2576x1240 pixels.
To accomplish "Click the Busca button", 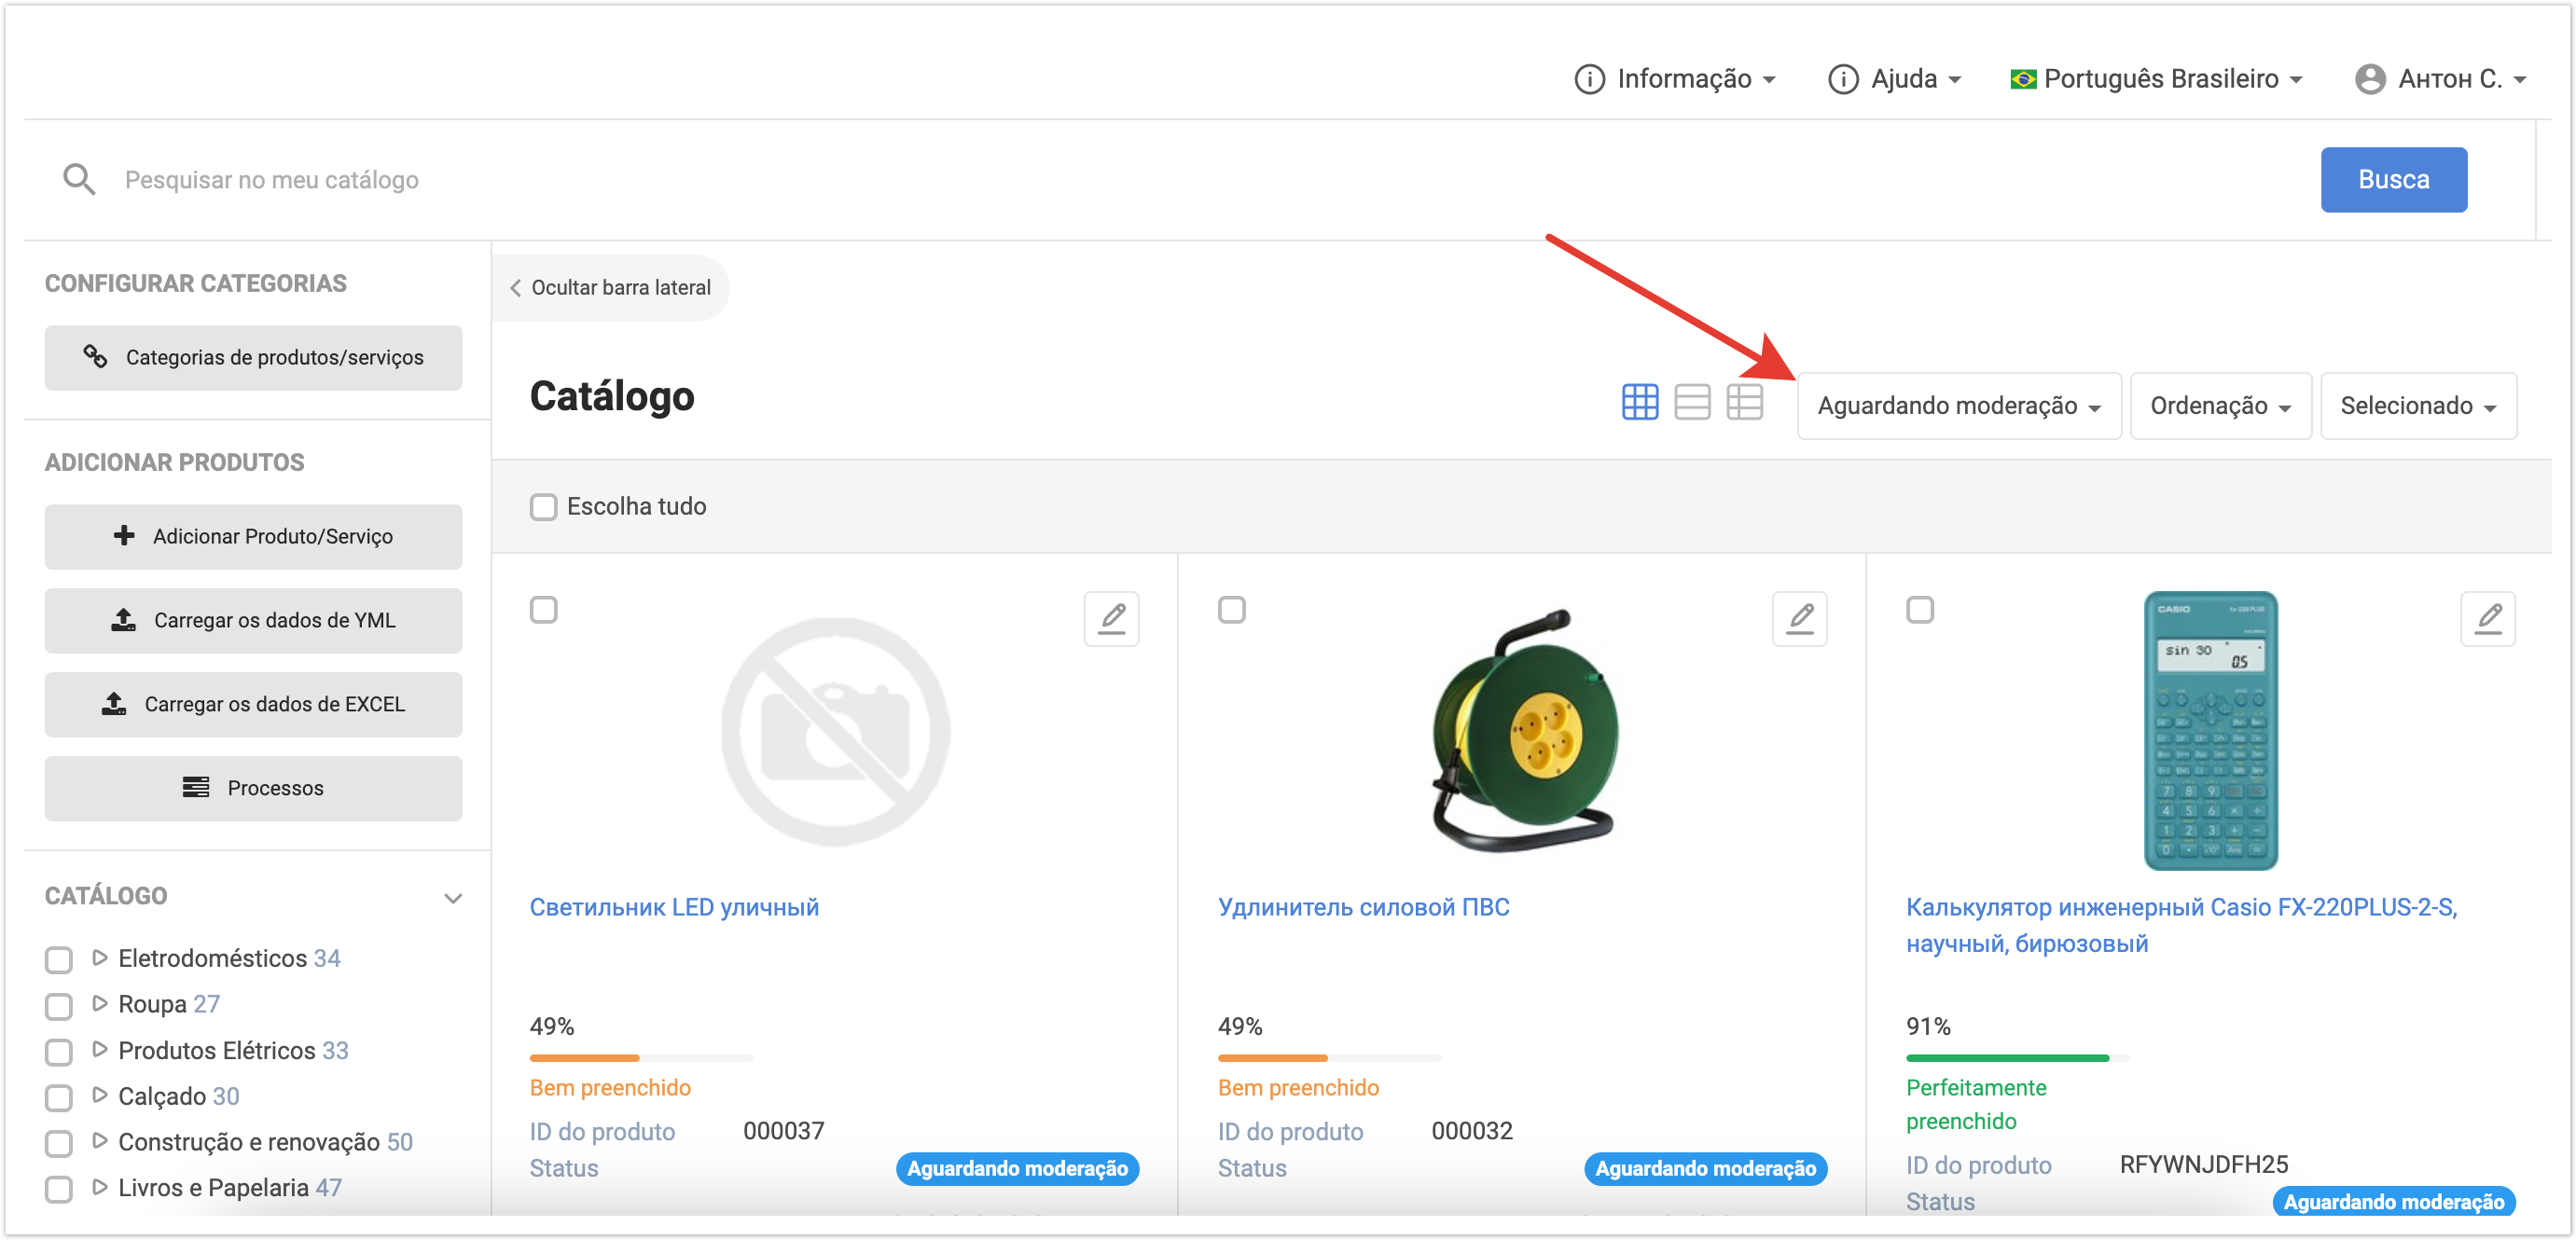I will (x=2392, y=180).
